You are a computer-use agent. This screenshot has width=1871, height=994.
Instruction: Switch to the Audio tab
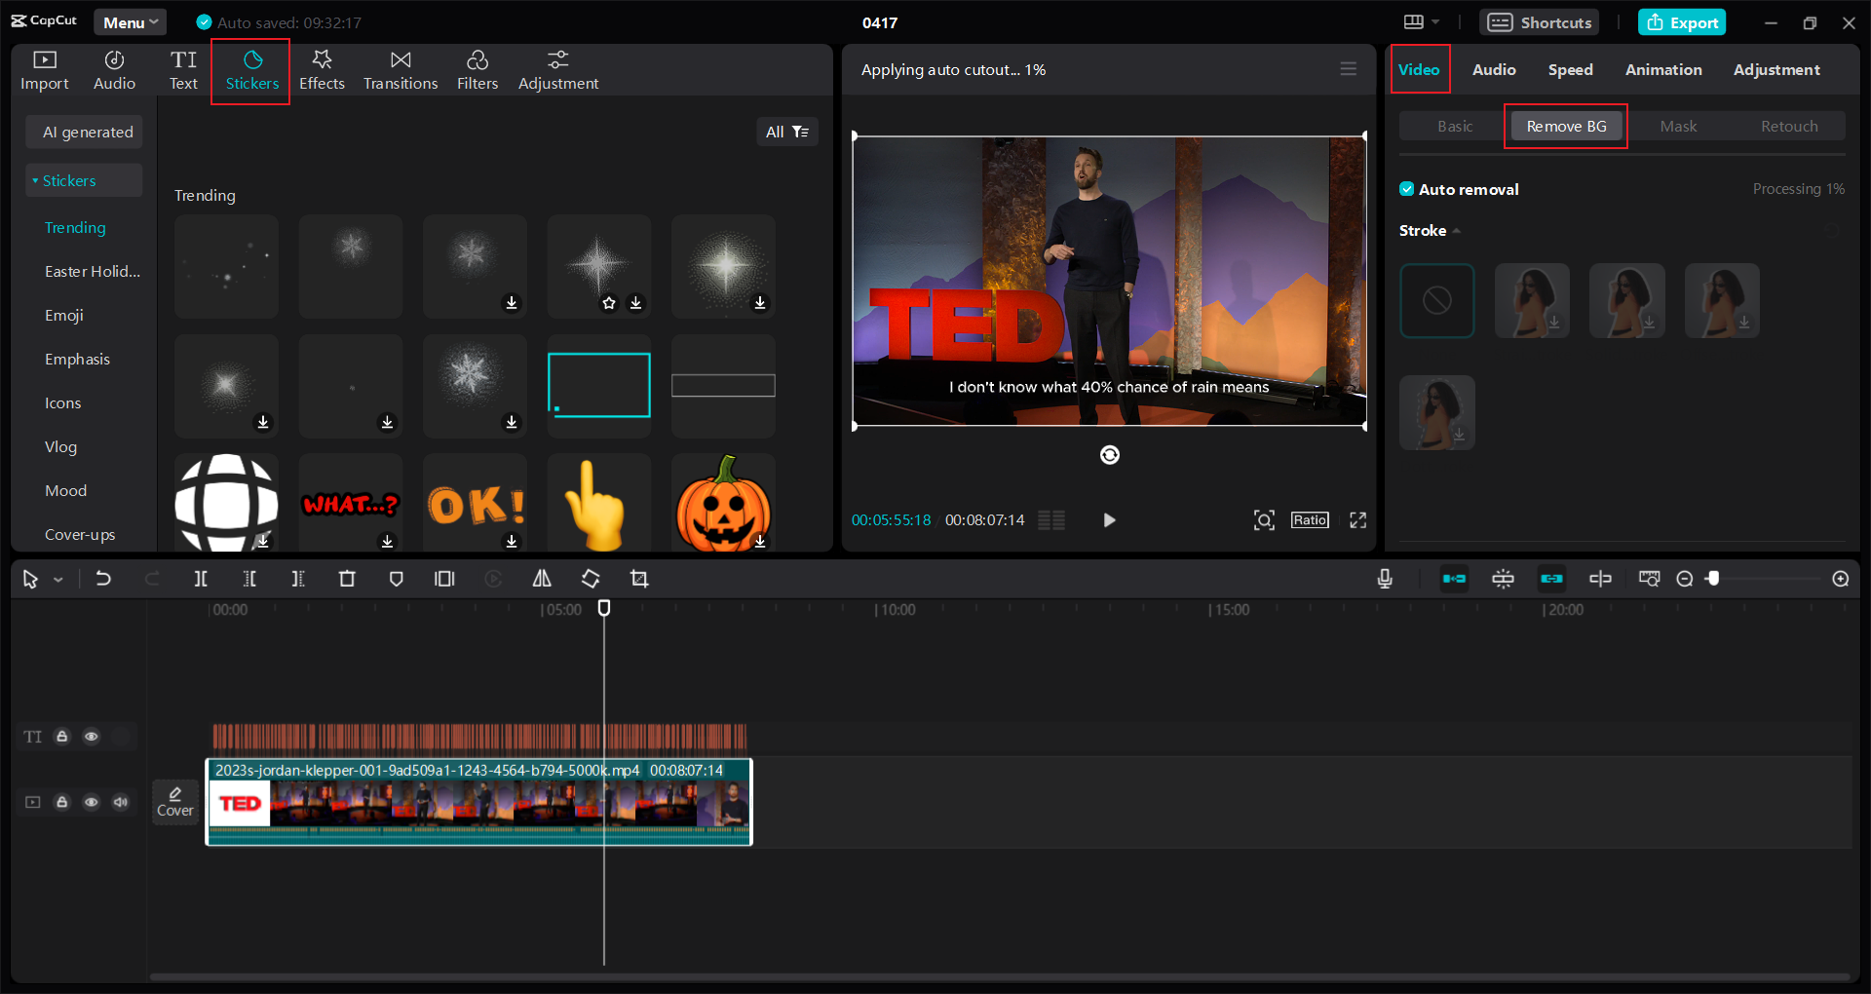click(1494, 69)
